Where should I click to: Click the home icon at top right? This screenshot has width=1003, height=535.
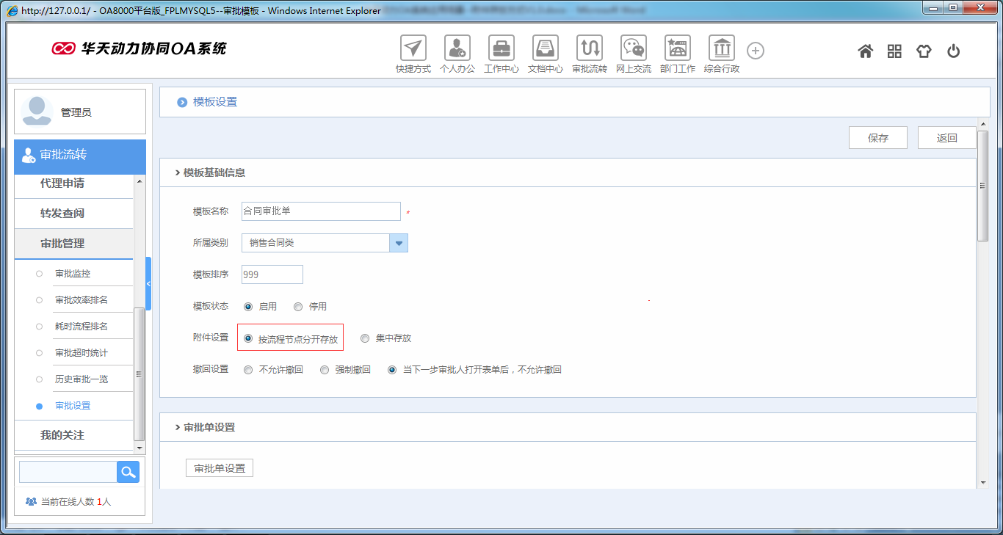tap(865, 50)
